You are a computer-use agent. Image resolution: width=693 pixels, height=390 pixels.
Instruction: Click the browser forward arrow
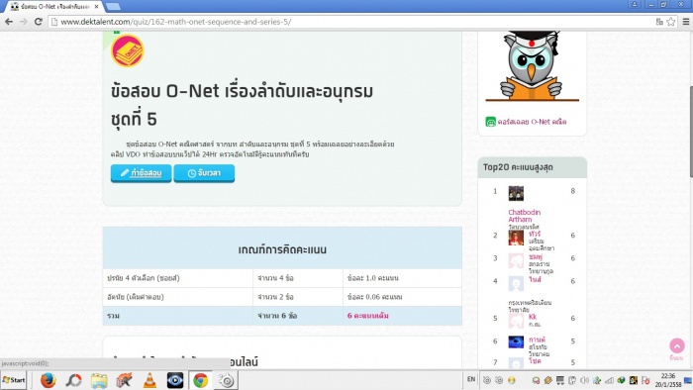tap(24, 22)
